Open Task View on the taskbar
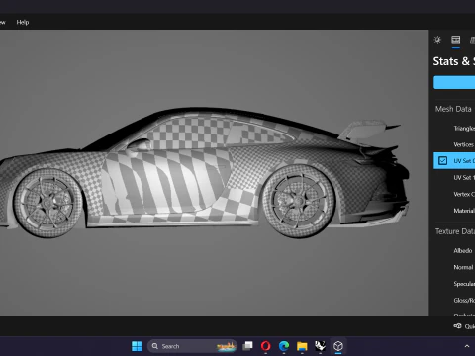The width and height of the screenshot is (475, 356). (247, 346)
